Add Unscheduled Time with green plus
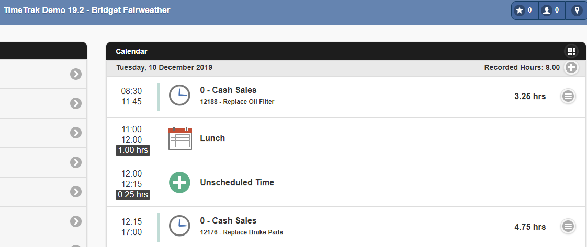The image size is (587, 247). click(x=179, y=182)
